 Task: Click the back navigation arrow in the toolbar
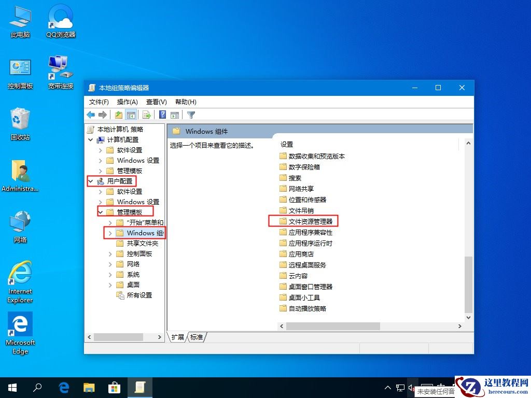point(90,115)
